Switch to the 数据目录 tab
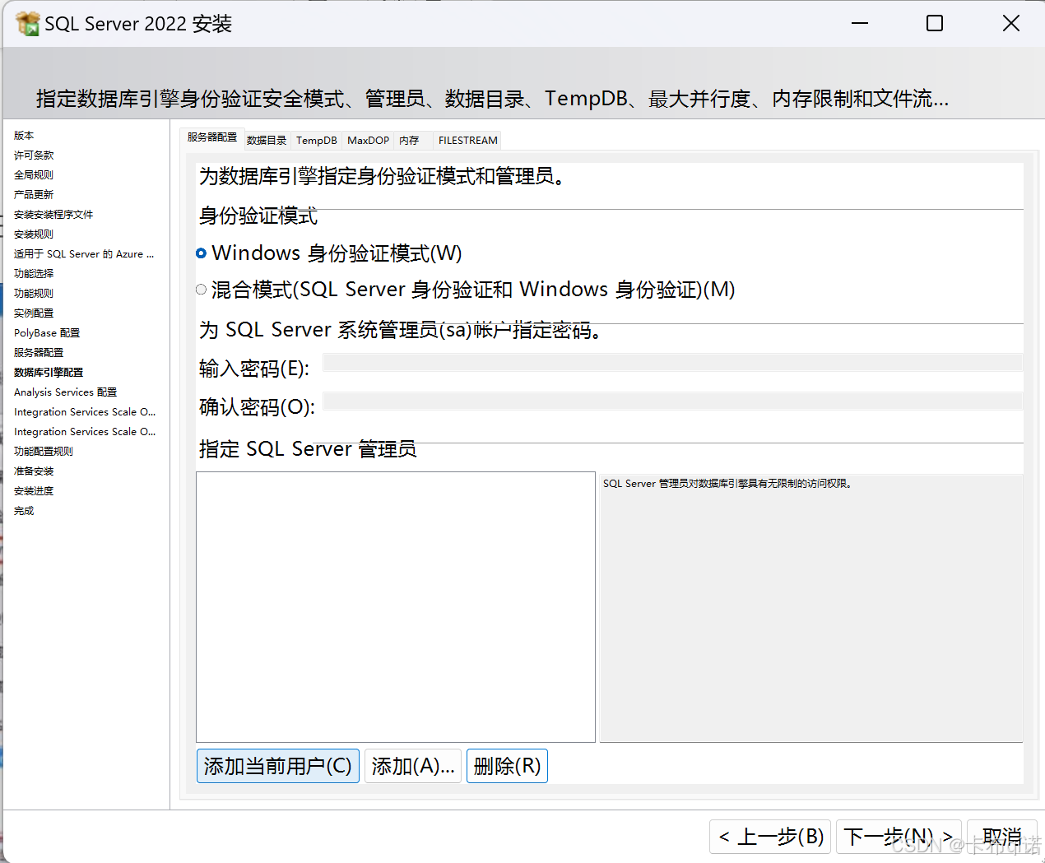Image resolution: width=1045 pixels, height=863 pixels. [267, 140]
